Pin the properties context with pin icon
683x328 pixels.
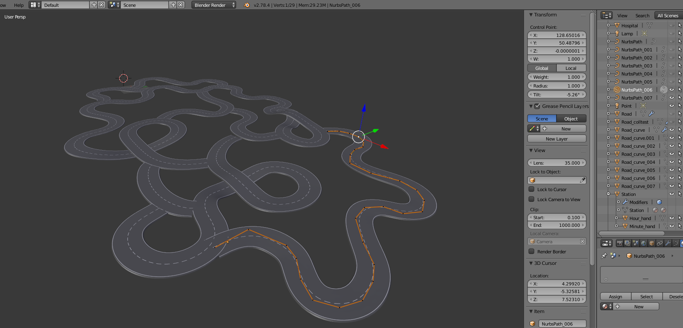[x=604, y=256]
